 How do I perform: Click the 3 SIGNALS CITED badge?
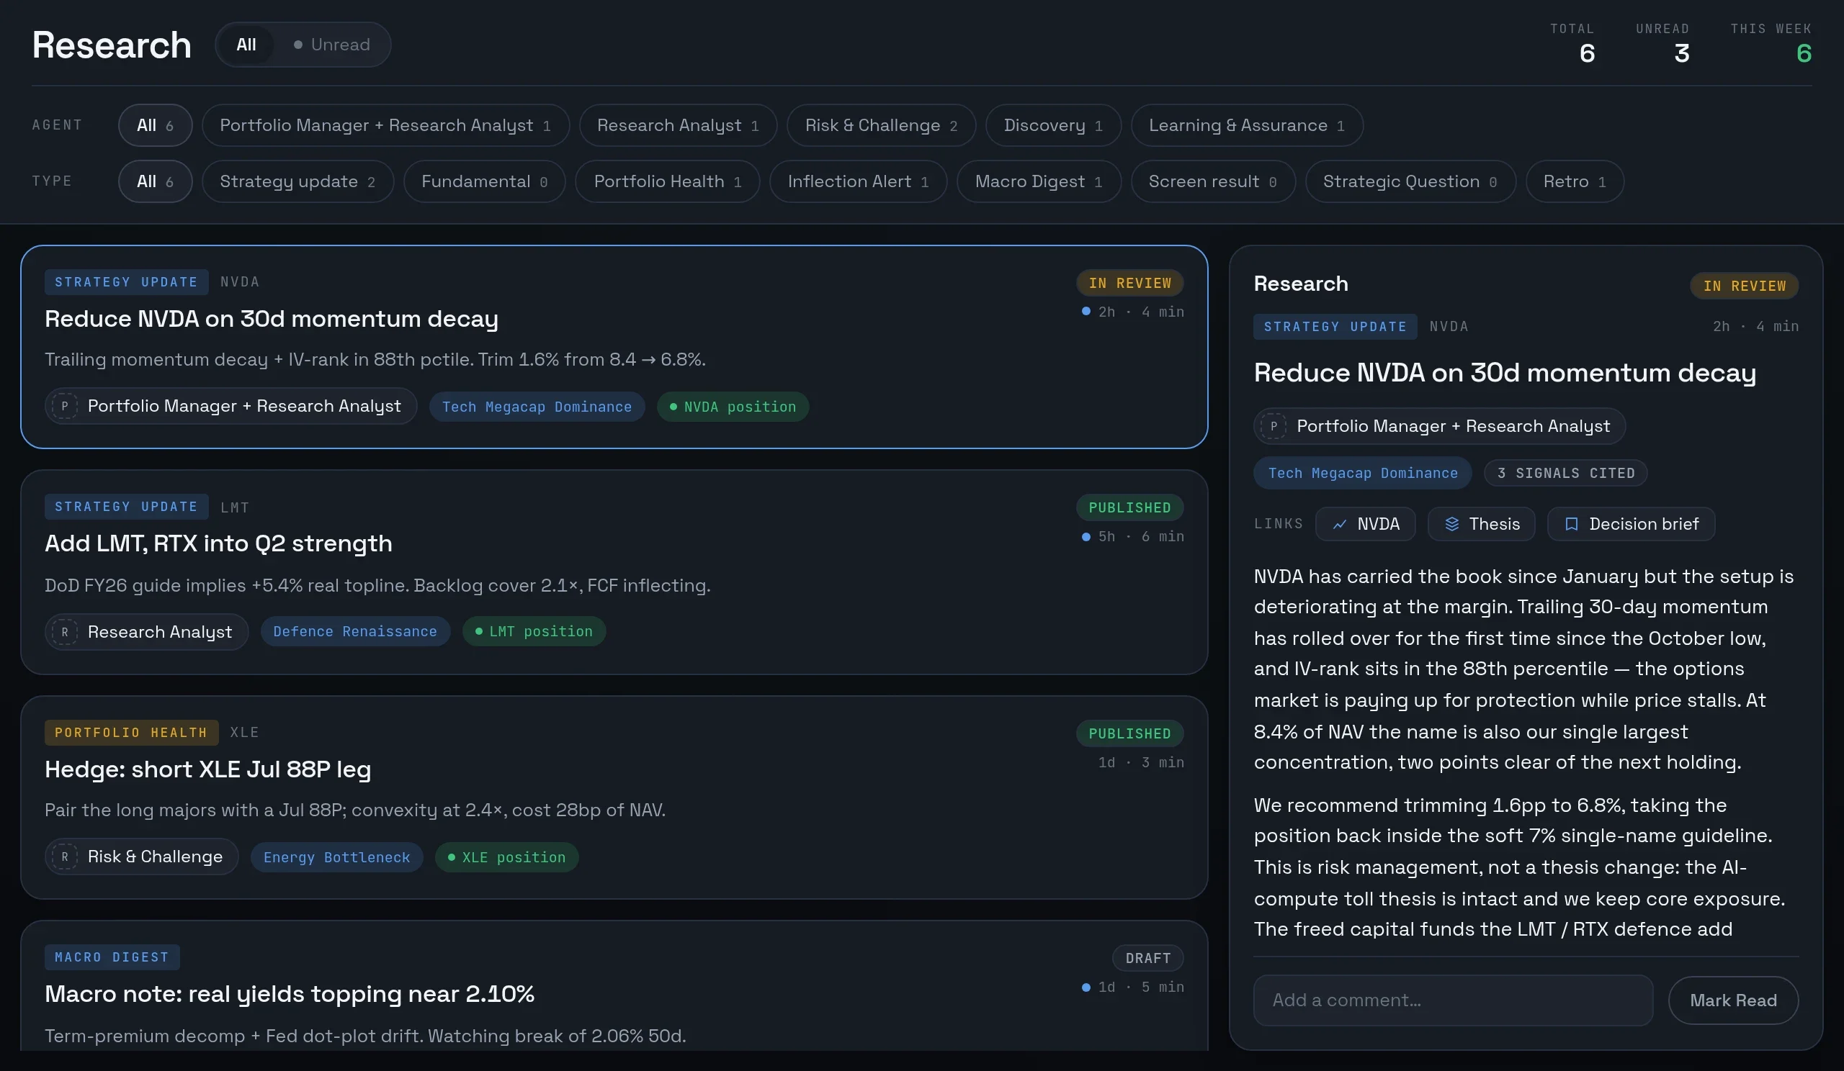pyautogui.click(x=1565, y=473)
